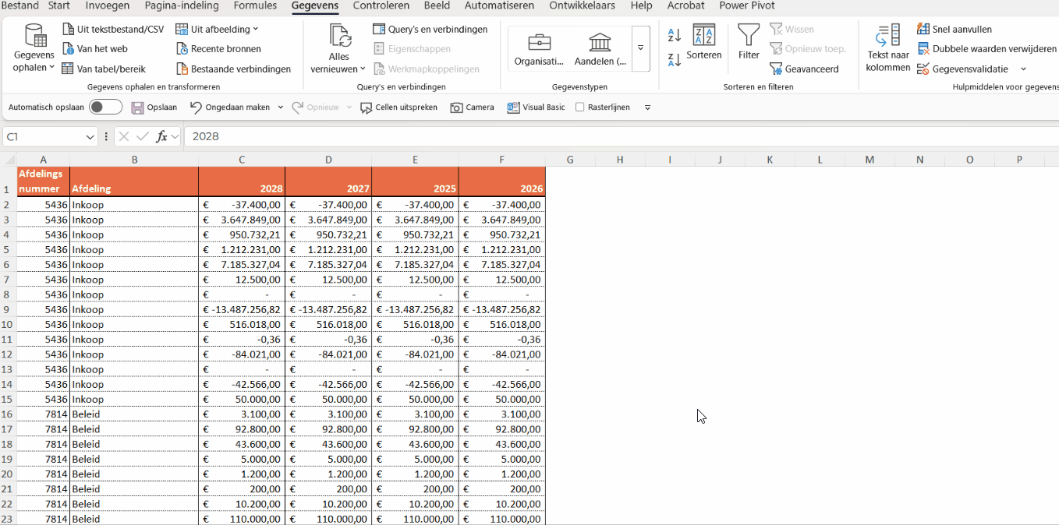Show the Query's en verbindingen pane
Screen dimensions: 1059x525
tap(430, 29)
